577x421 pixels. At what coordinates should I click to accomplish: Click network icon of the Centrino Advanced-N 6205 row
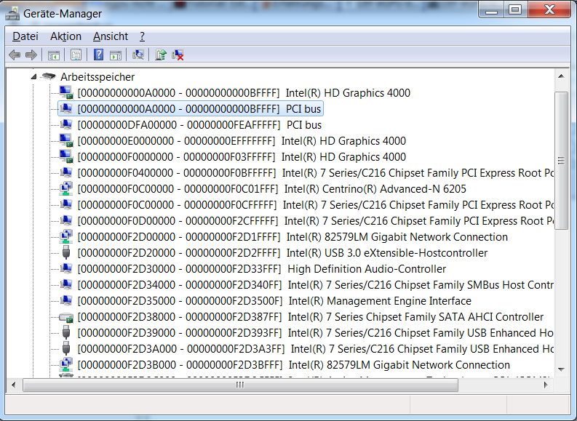[x=66, y=188]
